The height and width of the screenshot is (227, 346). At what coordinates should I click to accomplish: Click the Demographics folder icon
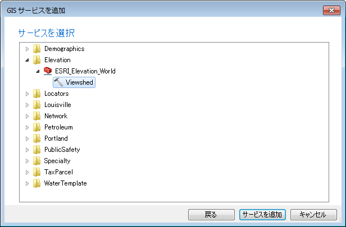pos(37,49)
